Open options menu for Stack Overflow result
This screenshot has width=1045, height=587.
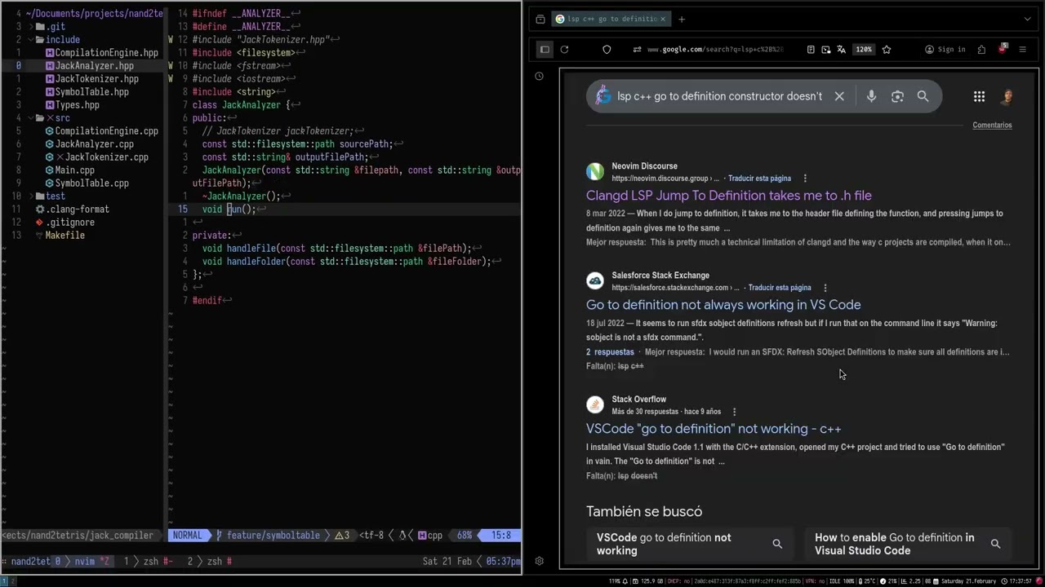tap(735, 412)
